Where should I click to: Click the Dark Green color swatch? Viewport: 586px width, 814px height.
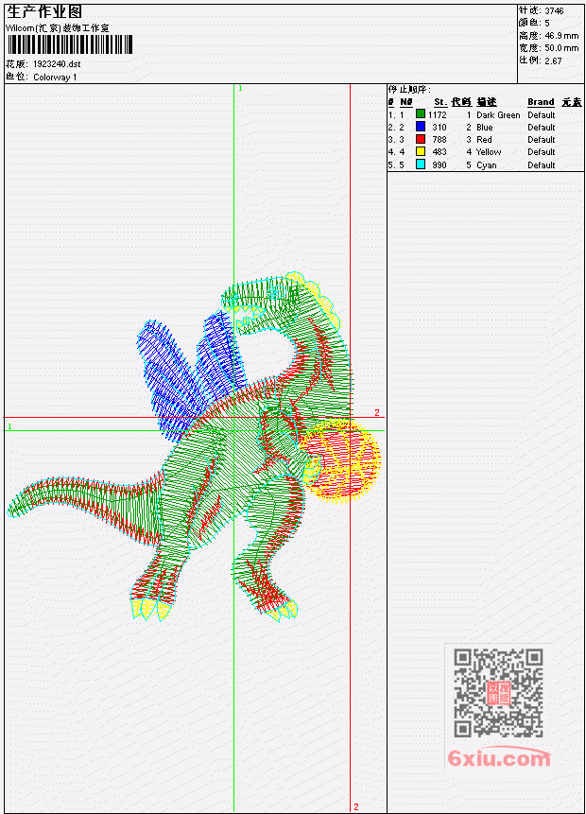421,114
